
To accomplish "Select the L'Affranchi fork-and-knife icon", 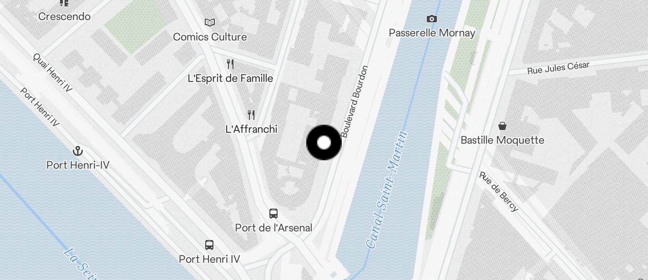I will click(251, 115).
